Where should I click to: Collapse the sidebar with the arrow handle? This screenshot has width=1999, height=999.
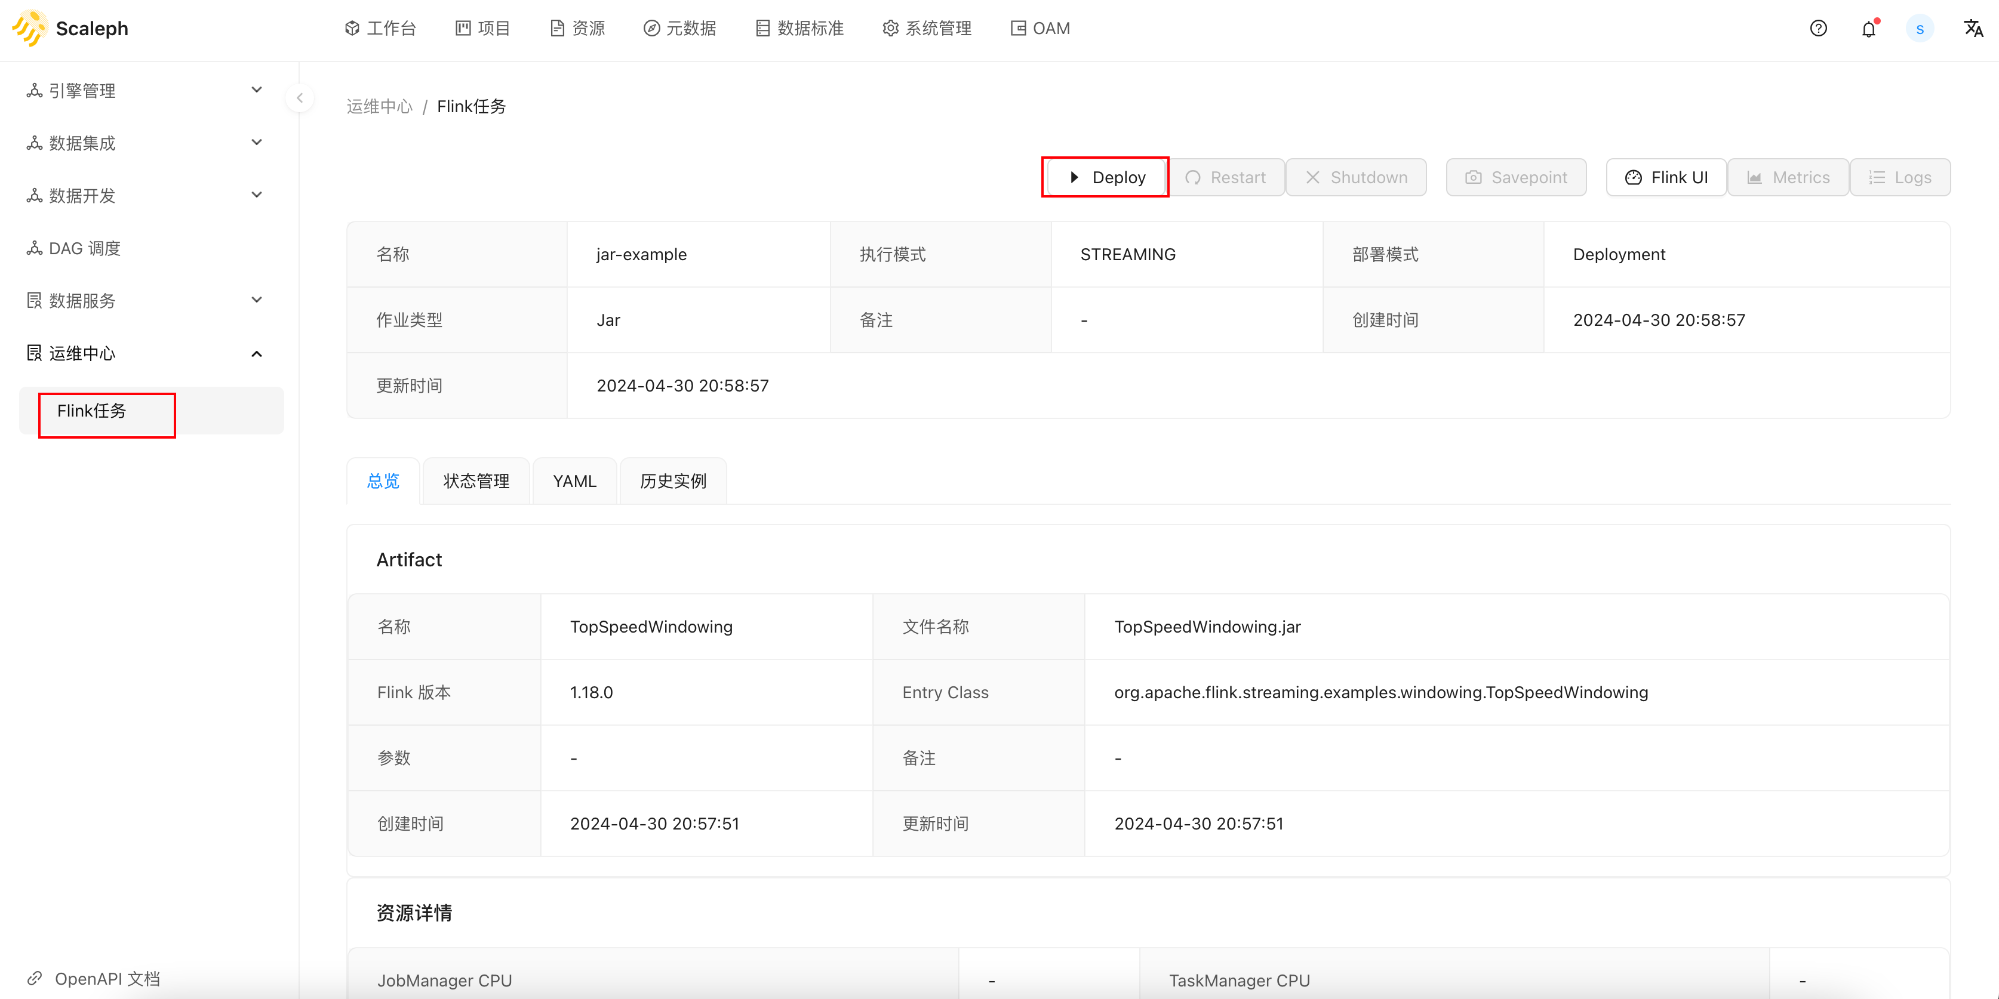[x=300, y=98]
